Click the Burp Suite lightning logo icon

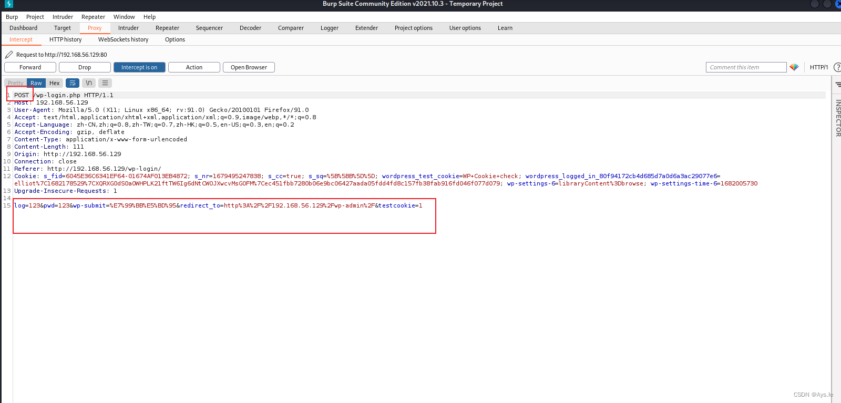[8, 4]
